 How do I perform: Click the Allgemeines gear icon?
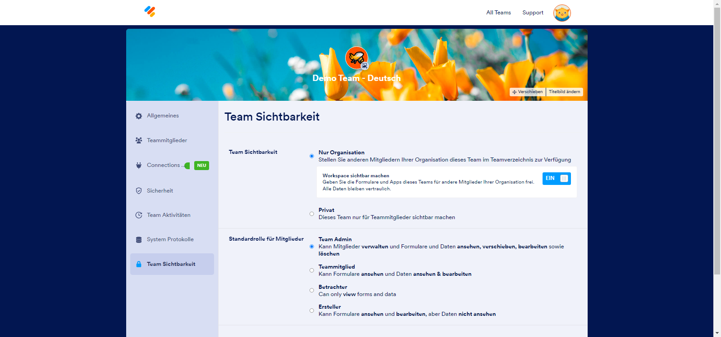pyautogui.click(x=139, y=116)
